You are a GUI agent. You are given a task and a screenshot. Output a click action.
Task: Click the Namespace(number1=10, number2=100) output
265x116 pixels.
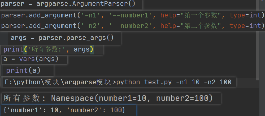(x=132, y=98)
